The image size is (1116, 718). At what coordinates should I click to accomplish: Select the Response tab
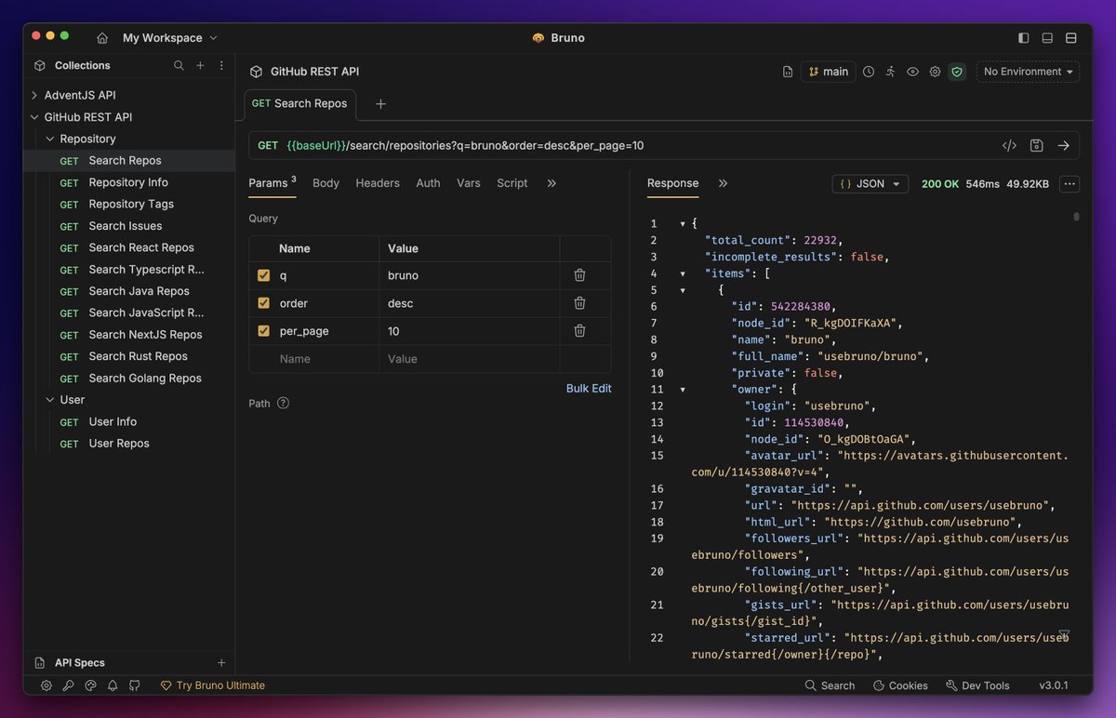pyautogui.click(x=672, y=183)
